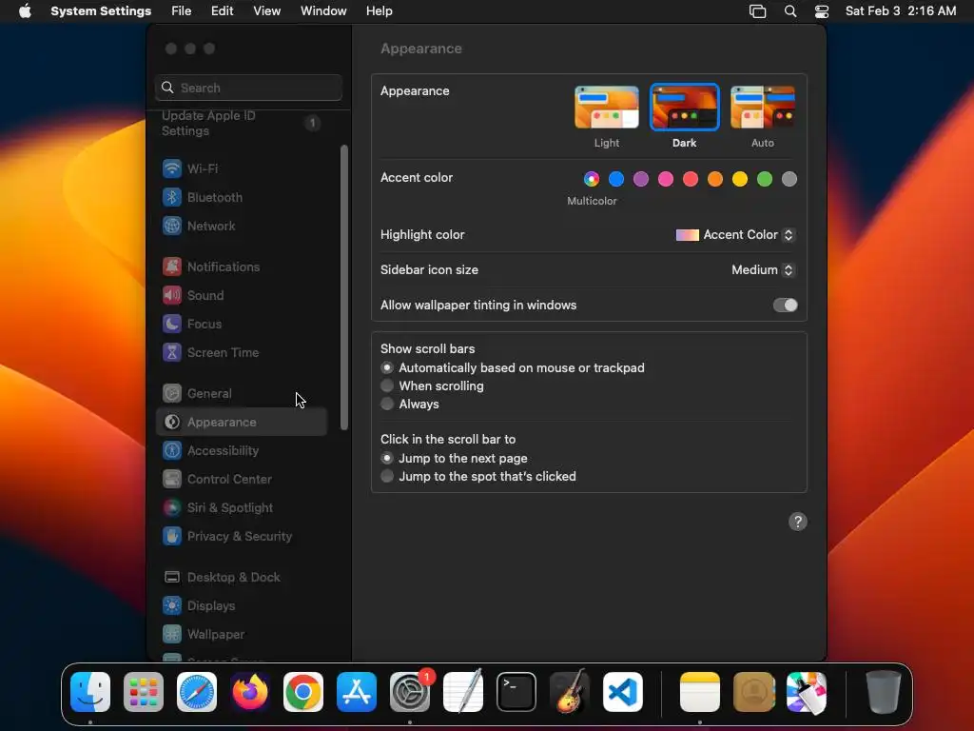Pick the green accent color
This screenshot has height=731, width=974.
(x=765, y=179)
